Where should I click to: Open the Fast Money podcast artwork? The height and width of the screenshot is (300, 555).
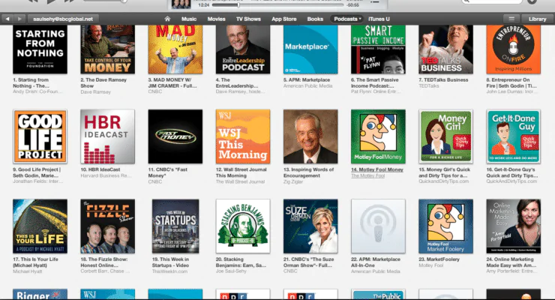(x=175, y=136)
